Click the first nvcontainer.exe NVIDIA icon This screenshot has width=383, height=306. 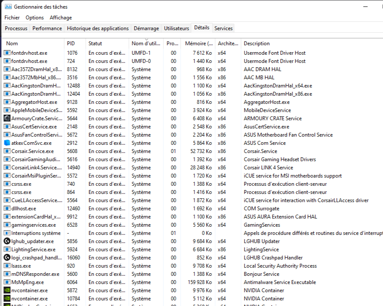(x=7, y=290)
